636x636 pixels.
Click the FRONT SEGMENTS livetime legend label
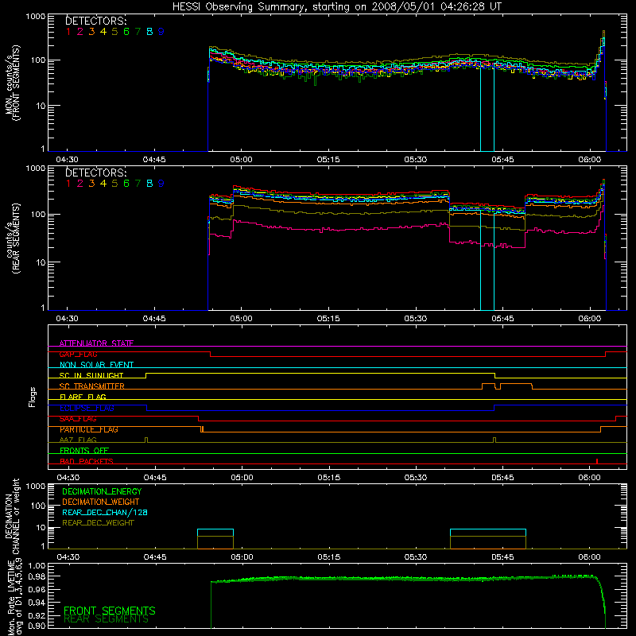point(110,611)
